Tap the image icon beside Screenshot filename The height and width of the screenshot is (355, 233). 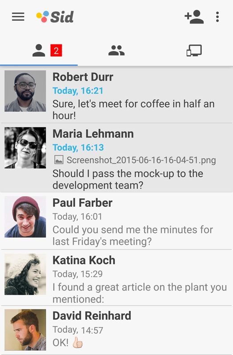59,160
